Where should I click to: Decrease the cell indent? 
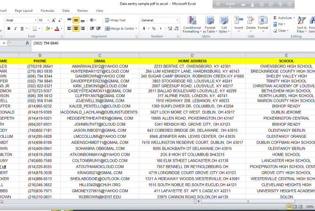point(92,29)
